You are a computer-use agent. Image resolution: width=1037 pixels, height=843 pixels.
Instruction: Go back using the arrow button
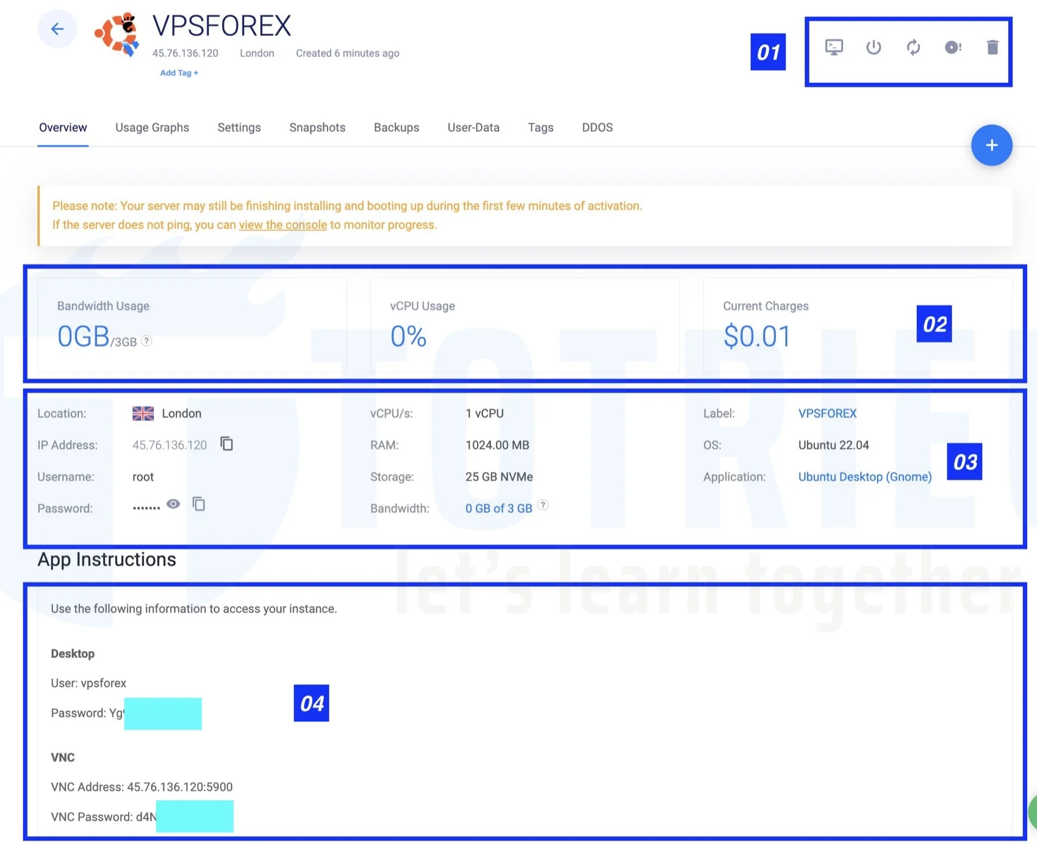pos(57,29)
